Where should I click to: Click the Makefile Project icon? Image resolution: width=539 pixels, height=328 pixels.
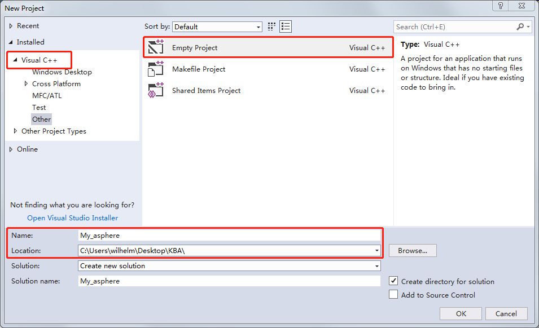155,69
